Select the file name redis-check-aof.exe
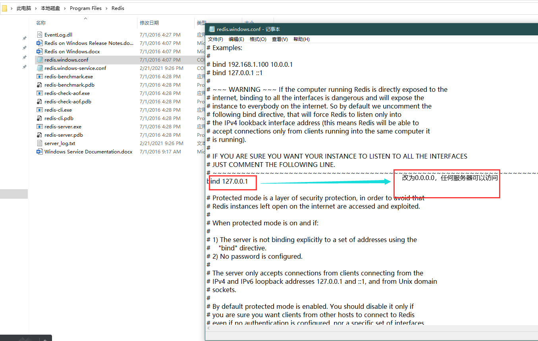 (67, 93)
